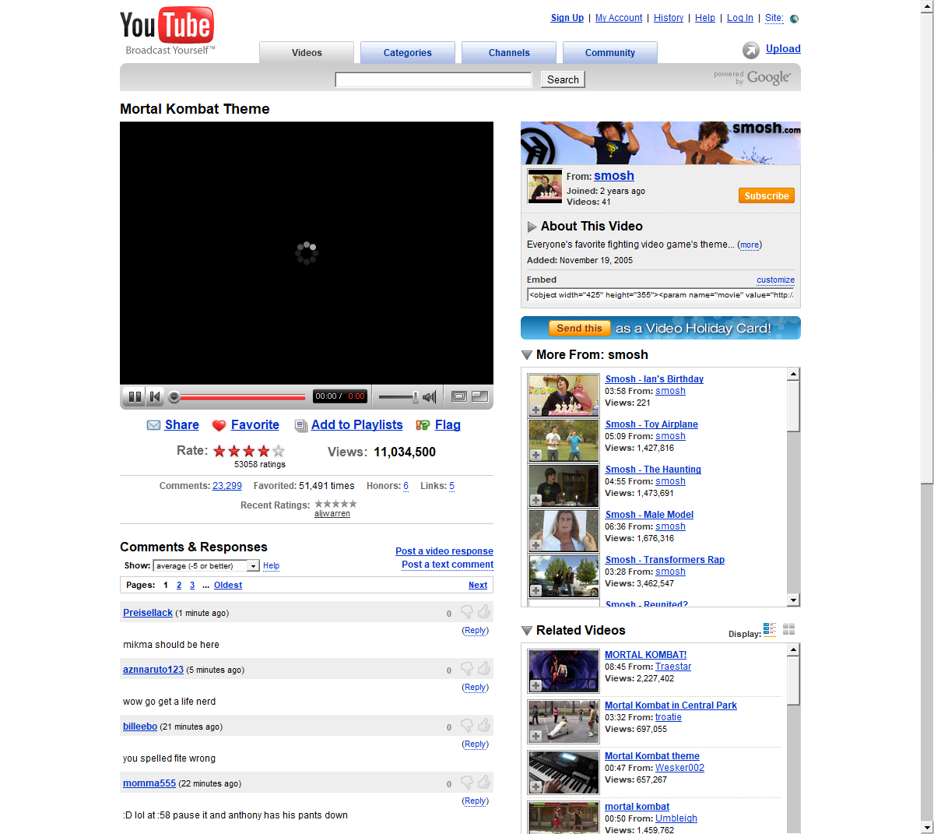Go to the Community tab
Image resolution: width=934 pixels, height=834 pixels.
(609, 53)
